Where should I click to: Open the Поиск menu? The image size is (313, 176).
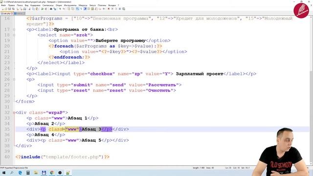[x=20, y=5]
